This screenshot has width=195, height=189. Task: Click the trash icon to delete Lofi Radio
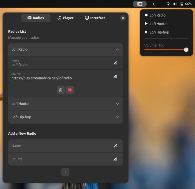click(x=61, y=90)
